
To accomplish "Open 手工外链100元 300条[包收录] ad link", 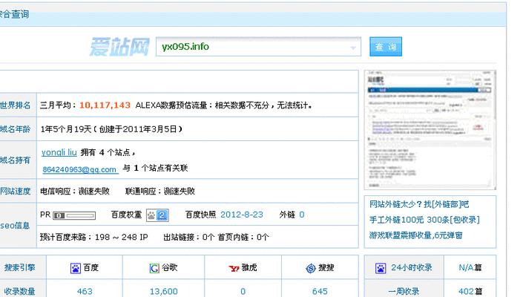I will pyautogui.click(x=424, y=220).
